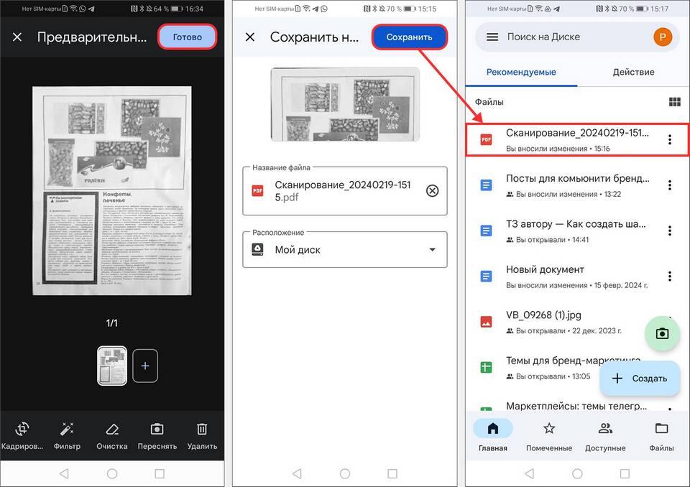Screen dimensions: 690x487
Task: Open ТЗ автору document
Action: pos(577,231)
